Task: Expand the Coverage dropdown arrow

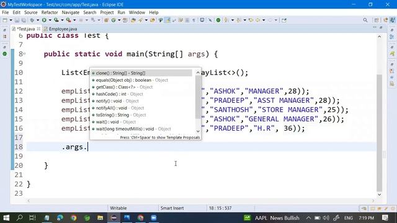Action: [62, 20]
